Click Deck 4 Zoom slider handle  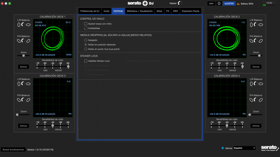250,114
